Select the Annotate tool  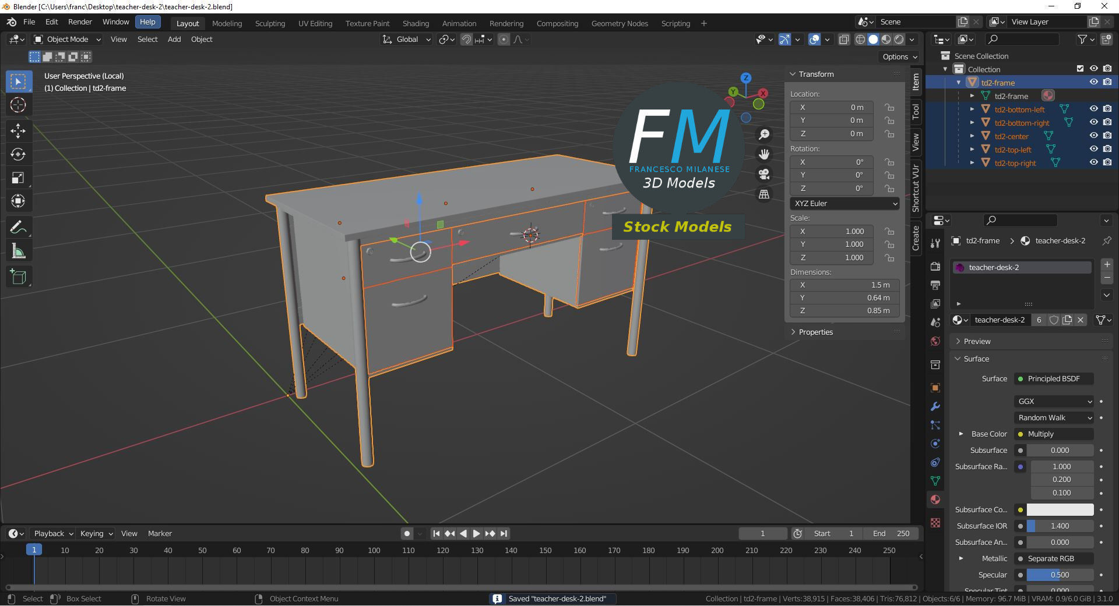(x=18, y=228)
